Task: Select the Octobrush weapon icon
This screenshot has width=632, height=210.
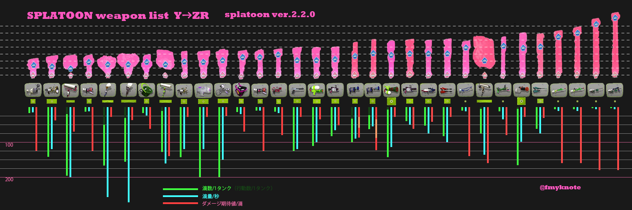Action: pyautogui.click(x=129, y=90)
